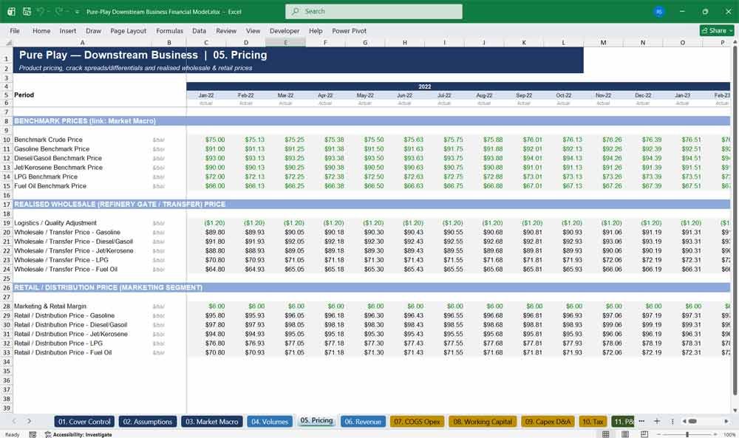Click the Excel app icon in title bar

pyautogui.click(x=11, y=11)
